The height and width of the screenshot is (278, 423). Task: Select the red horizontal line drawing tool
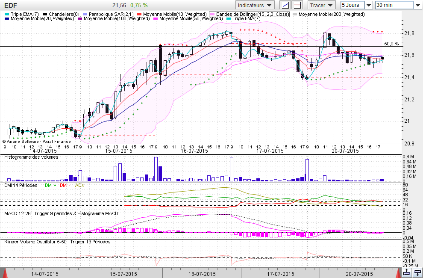[x=297, y=5]
